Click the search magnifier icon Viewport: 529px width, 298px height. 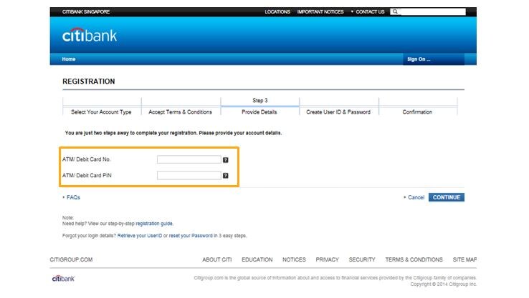click(x=395, y=12)
